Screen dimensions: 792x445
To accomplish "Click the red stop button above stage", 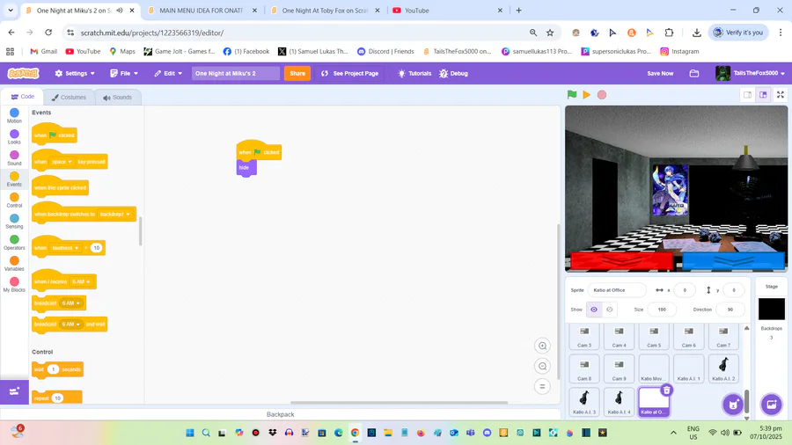I will (x=602, y=94).
